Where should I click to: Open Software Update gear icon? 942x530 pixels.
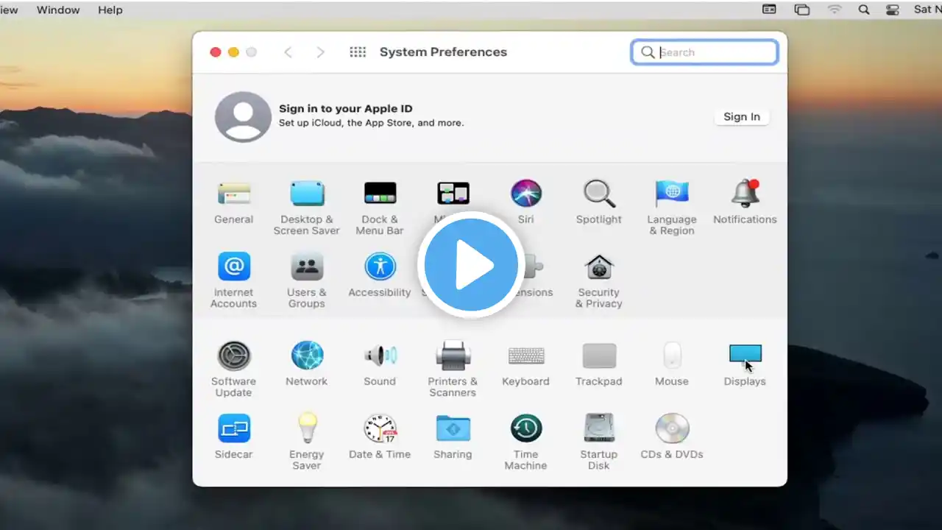234,356
